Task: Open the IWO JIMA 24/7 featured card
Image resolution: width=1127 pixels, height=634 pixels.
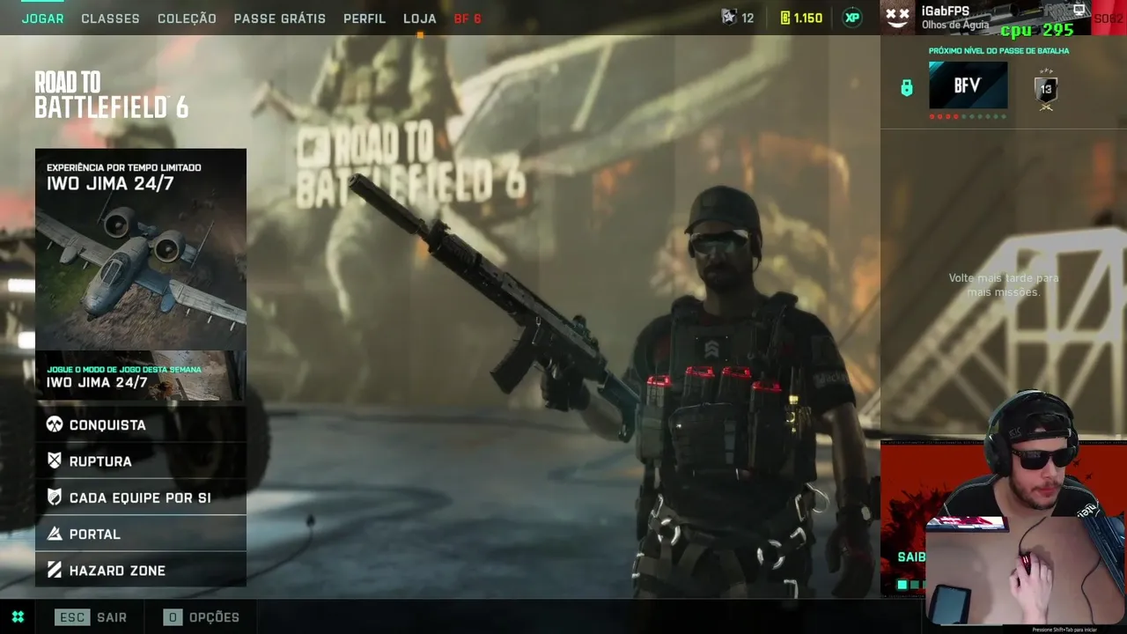Action: (x=141, y=249)
